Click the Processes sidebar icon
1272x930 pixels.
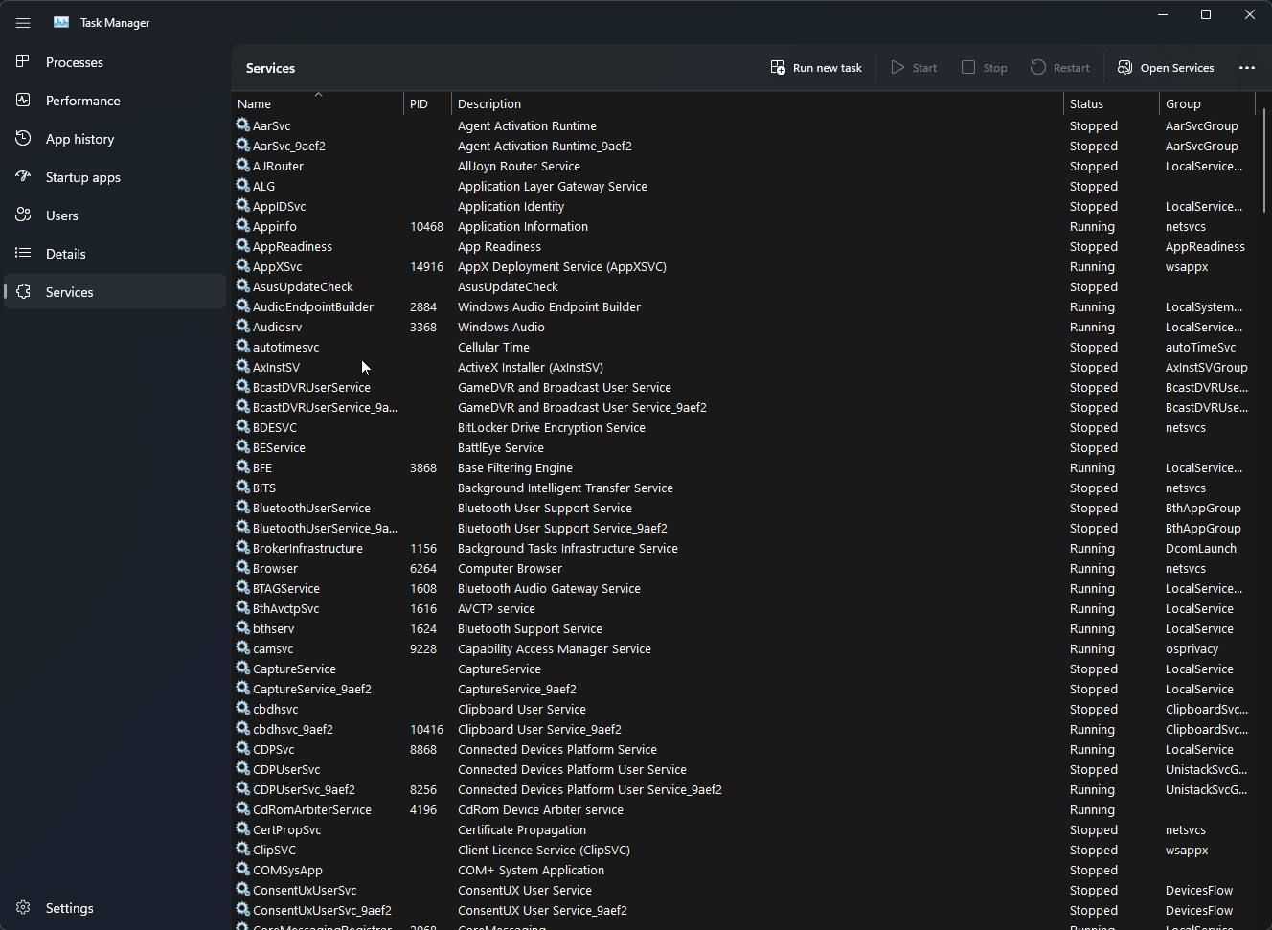pyautogui.click(x=23, y=61)
